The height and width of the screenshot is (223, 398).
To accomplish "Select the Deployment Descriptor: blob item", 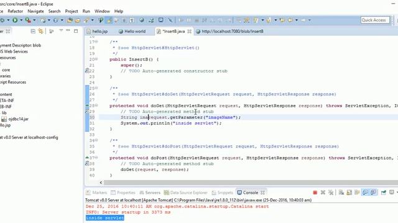I will click(x=21, y=45).
